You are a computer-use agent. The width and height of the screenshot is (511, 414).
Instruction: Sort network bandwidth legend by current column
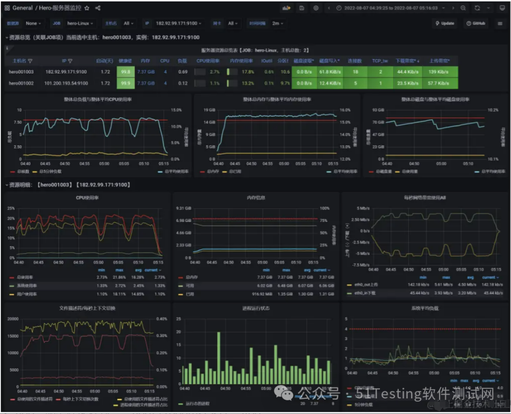click(x=491, y=277)
